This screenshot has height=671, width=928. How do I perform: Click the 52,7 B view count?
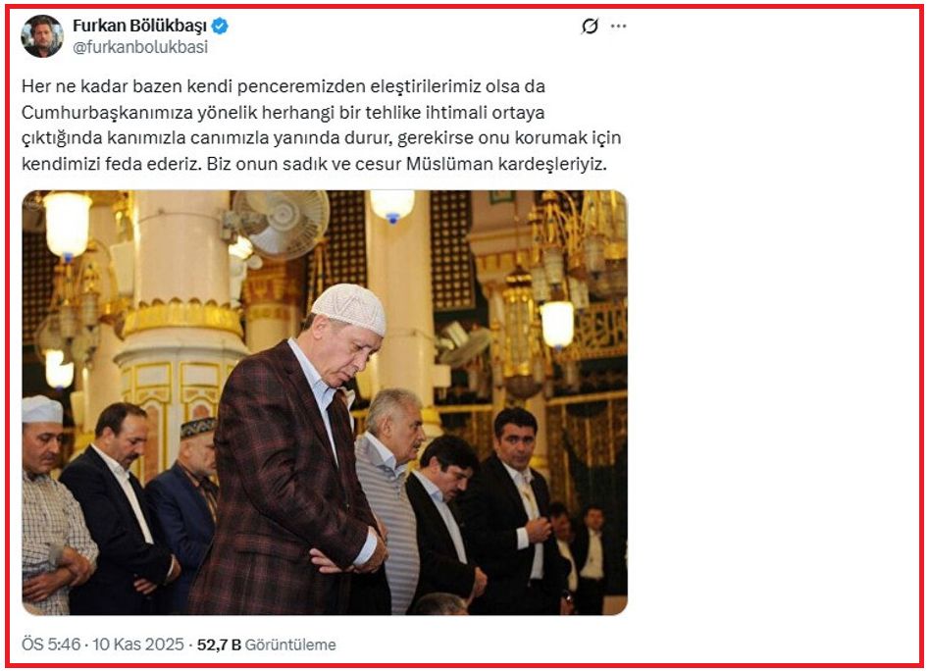(219, 645)
